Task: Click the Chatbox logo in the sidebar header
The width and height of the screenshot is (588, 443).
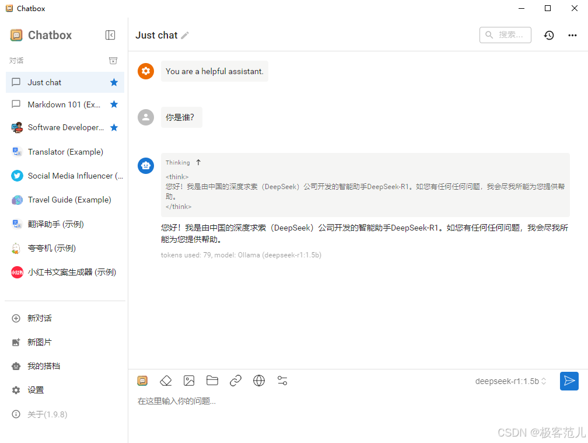Action: pos(16,35)
